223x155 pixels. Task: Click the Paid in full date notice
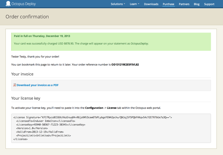pyautogui.click(x=42, y=36)
